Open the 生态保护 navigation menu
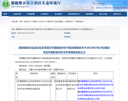Viewport: 128px width, 101px height. pyautogui.click(x=58, y=14)
